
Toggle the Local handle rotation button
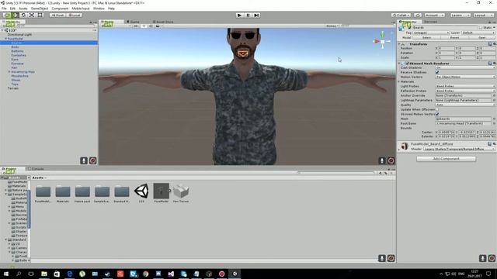click(75, 15)
